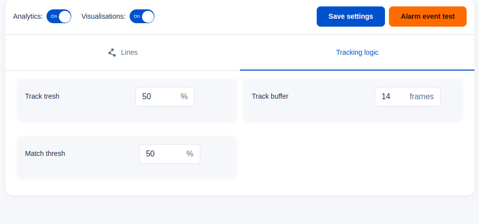Screen dimensions: 479x224
Task: Click the Analytics label text
Action: click(28, 16)
